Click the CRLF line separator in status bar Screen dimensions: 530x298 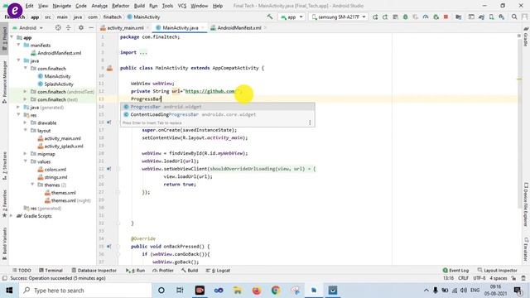(463, 278)
